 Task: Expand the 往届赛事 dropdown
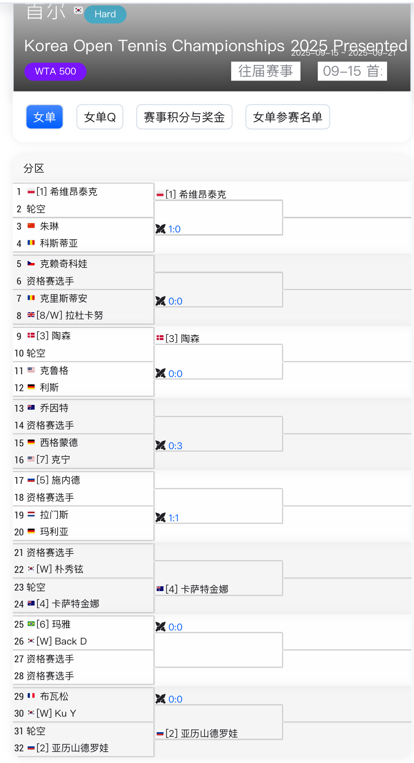tap(266, 71)
